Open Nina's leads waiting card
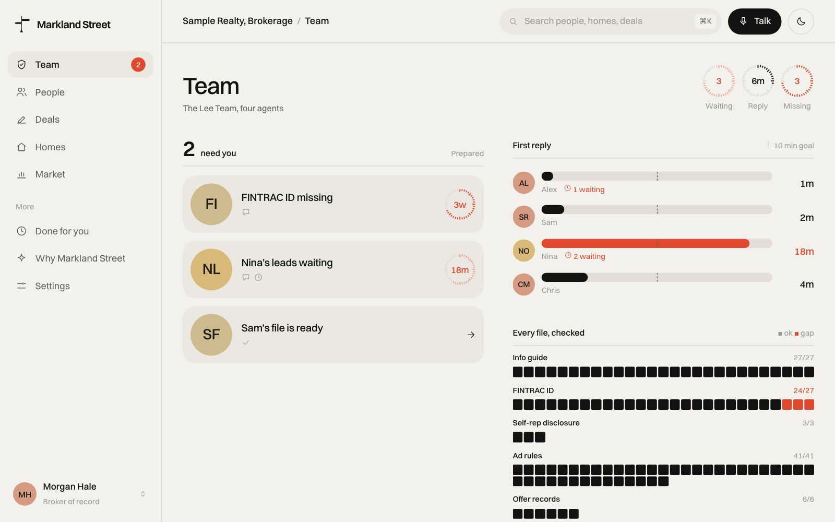This screenshot has height=522, width=835. (x=333, y=269)
